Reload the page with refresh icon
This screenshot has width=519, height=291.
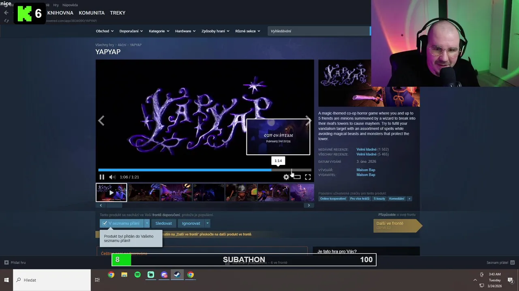click(x=6, y=21)
